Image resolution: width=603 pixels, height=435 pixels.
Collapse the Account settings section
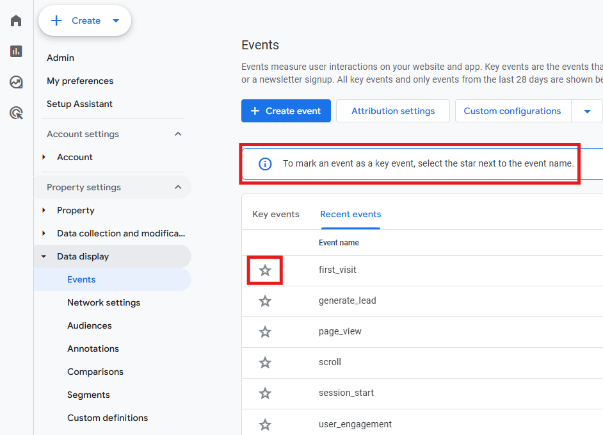click(x=178, y=134)
